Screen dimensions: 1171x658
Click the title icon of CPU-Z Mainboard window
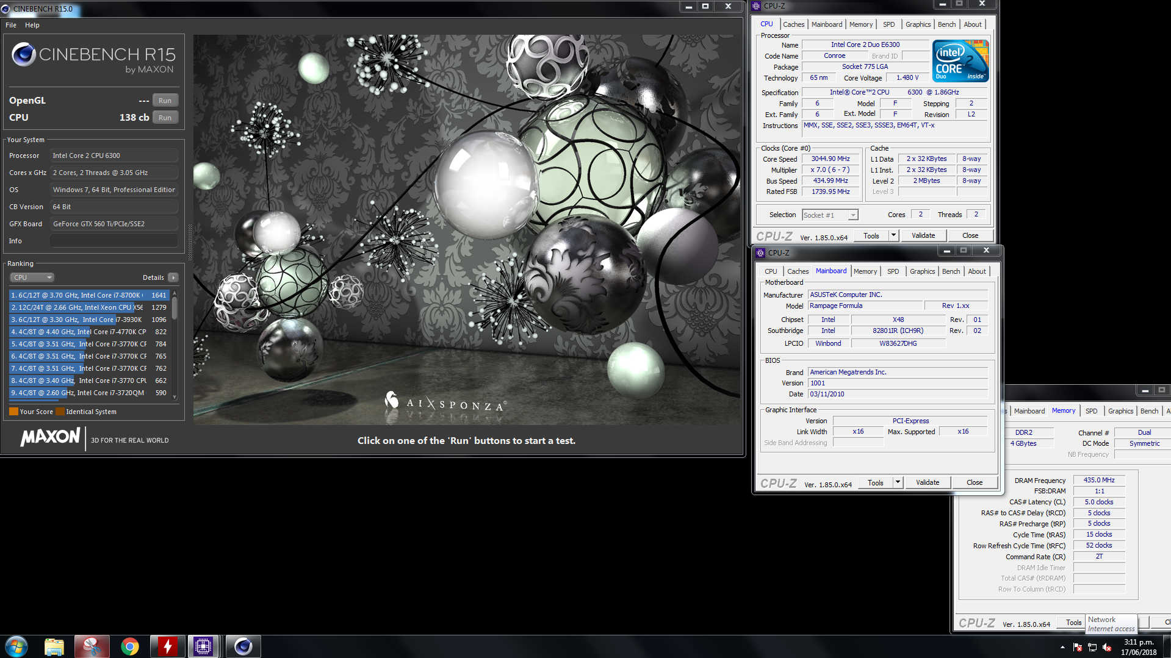tap(760, 252)
